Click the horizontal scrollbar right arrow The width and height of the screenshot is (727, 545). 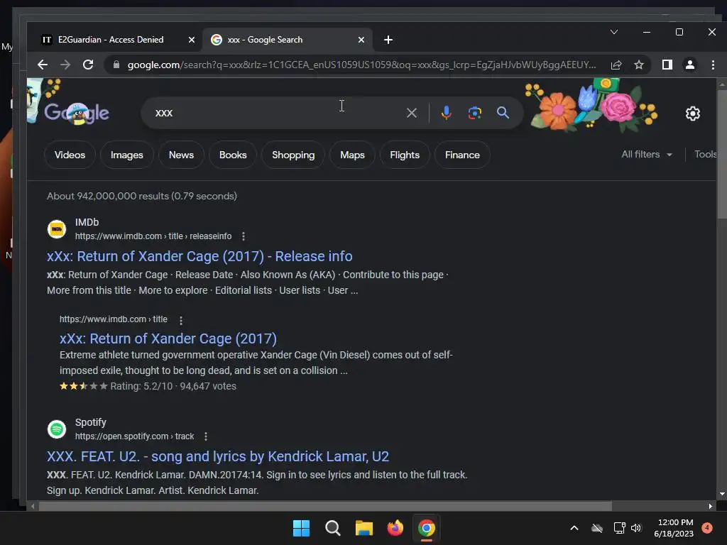tap(710, 507)
